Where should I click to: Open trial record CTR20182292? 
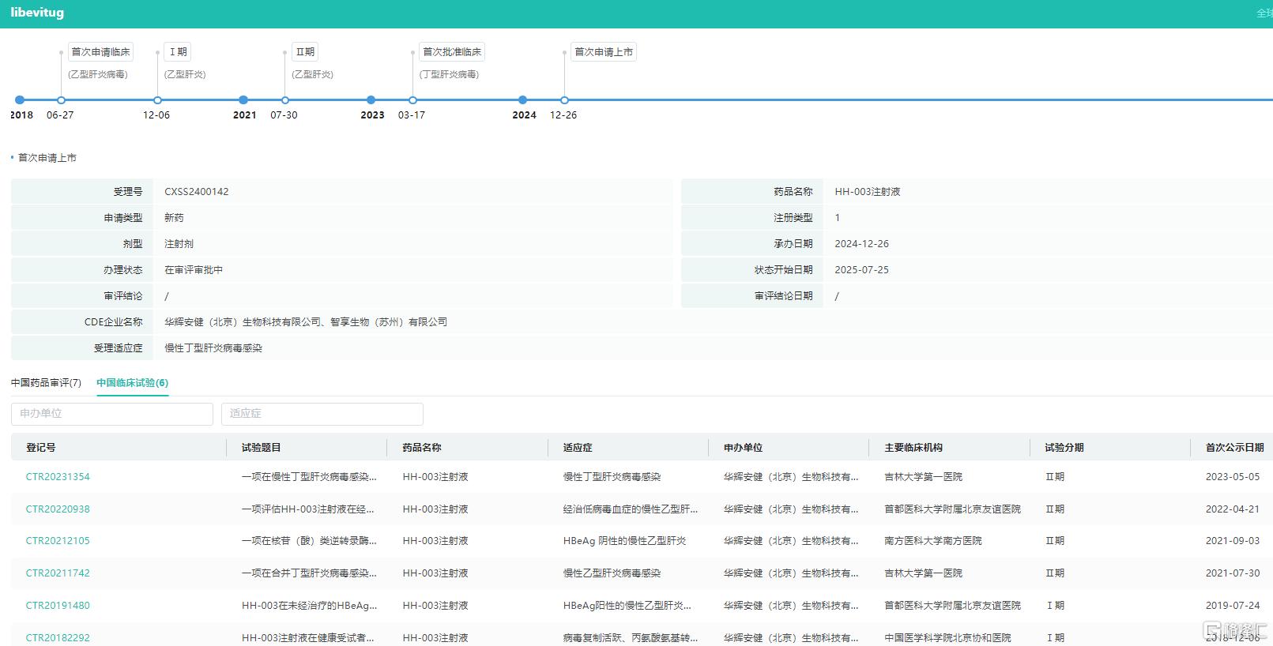pyautogui.click(x=58, y=637)
